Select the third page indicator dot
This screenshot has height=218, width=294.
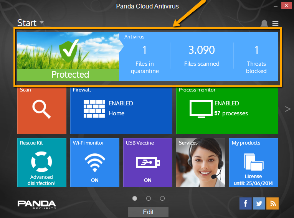click(x=162, y=198)
